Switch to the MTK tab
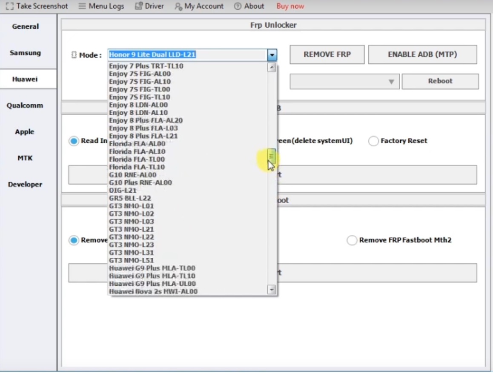Image resolution: width=493 pixels, height=387 pixels. click(26, 158)
